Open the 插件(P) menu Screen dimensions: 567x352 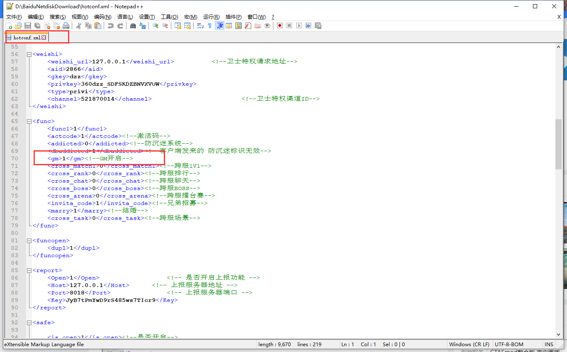[x=234, y=17]
